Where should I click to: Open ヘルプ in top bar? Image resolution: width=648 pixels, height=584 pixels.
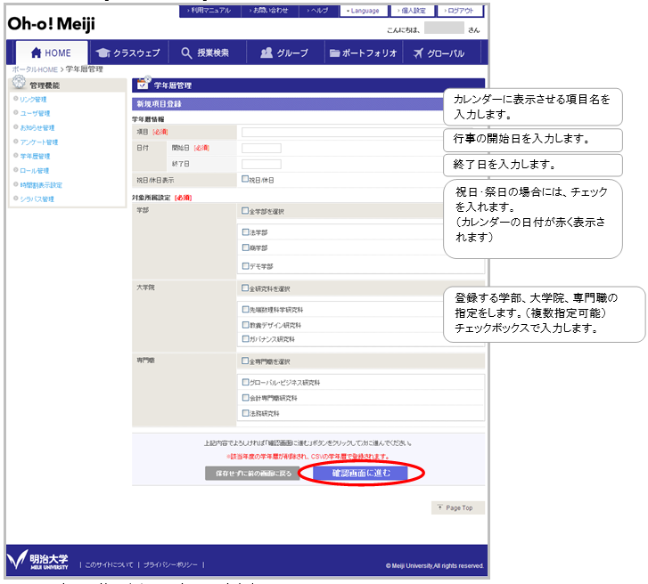(318, 11)
